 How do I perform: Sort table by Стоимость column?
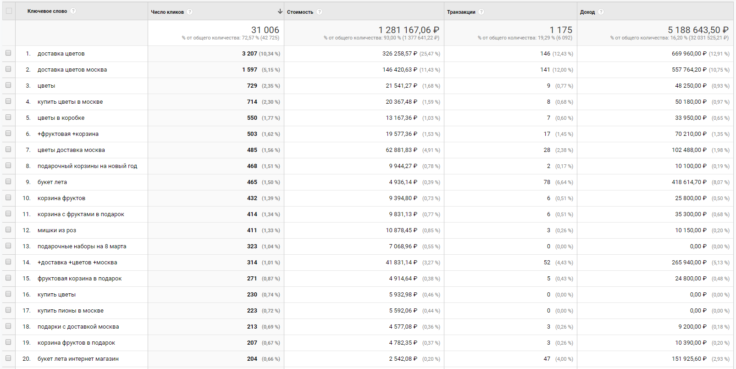coord(300,12)
